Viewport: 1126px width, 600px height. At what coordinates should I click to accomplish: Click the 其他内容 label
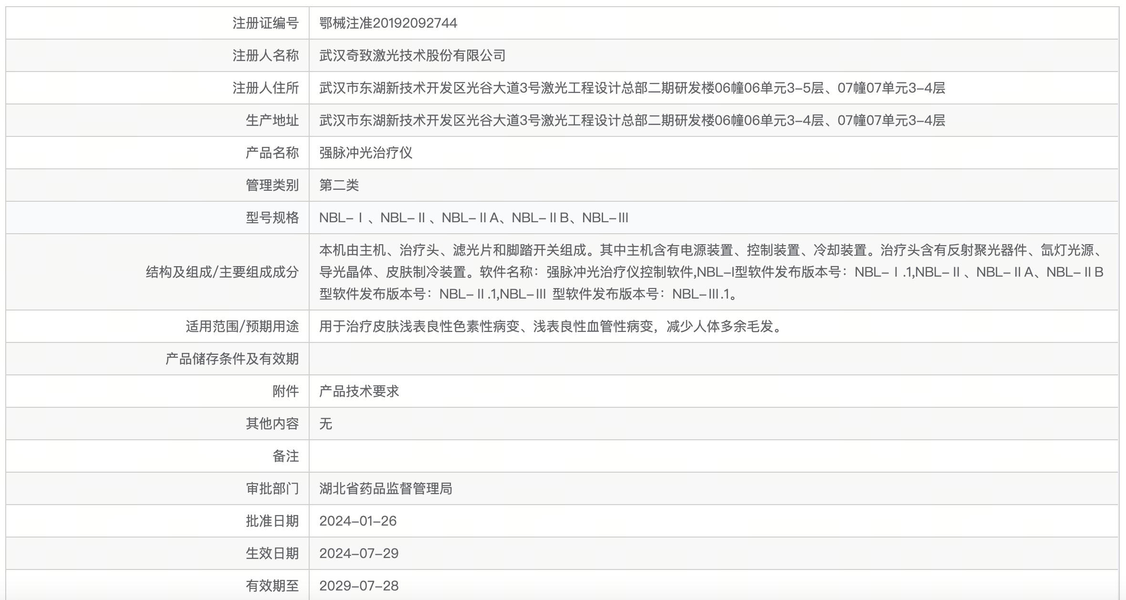coord(272,424)
